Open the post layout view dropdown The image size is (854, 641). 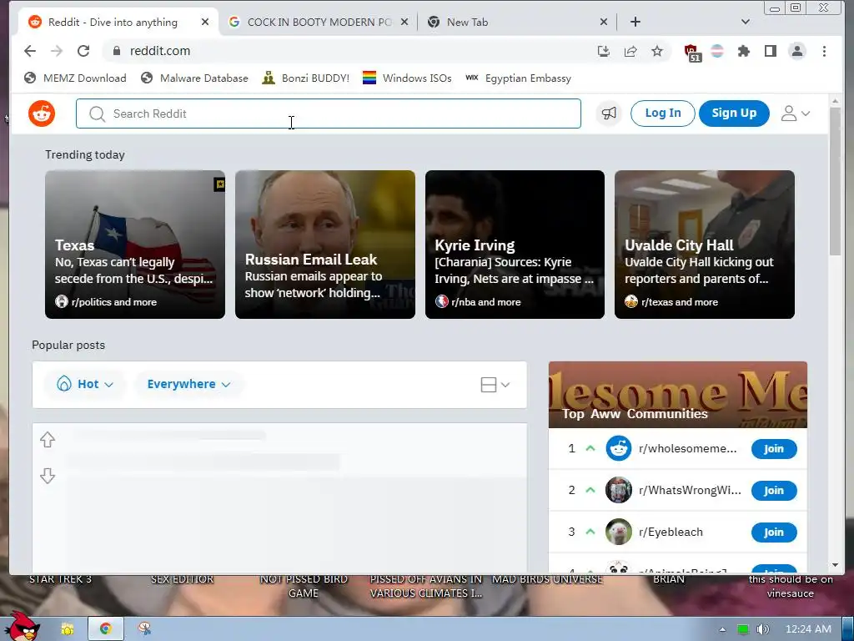coord(495,385)
